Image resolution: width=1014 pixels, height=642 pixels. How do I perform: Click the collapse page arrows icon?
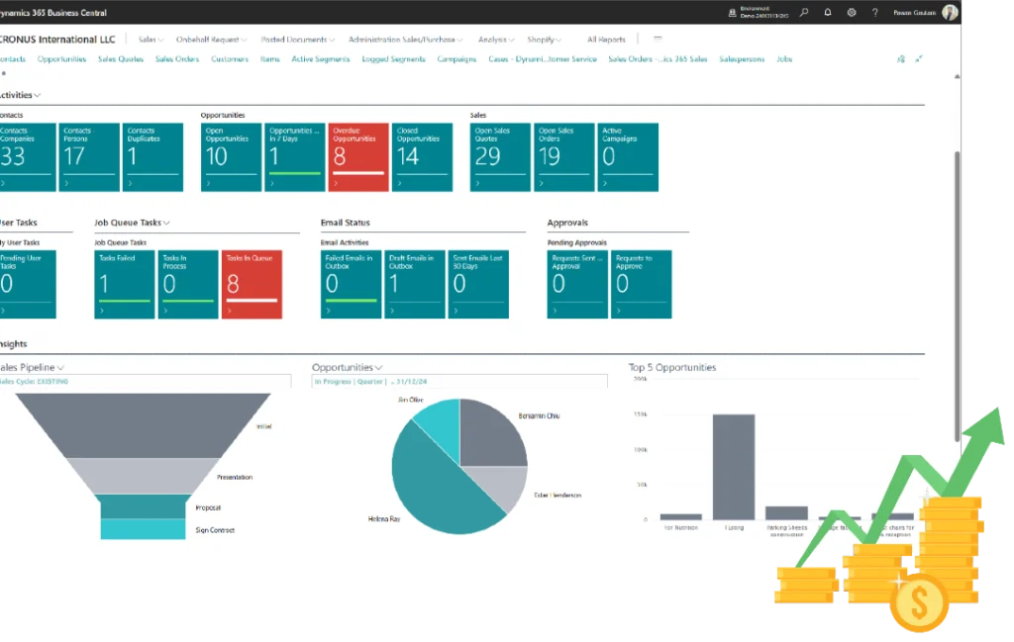(x=918, y=58)
